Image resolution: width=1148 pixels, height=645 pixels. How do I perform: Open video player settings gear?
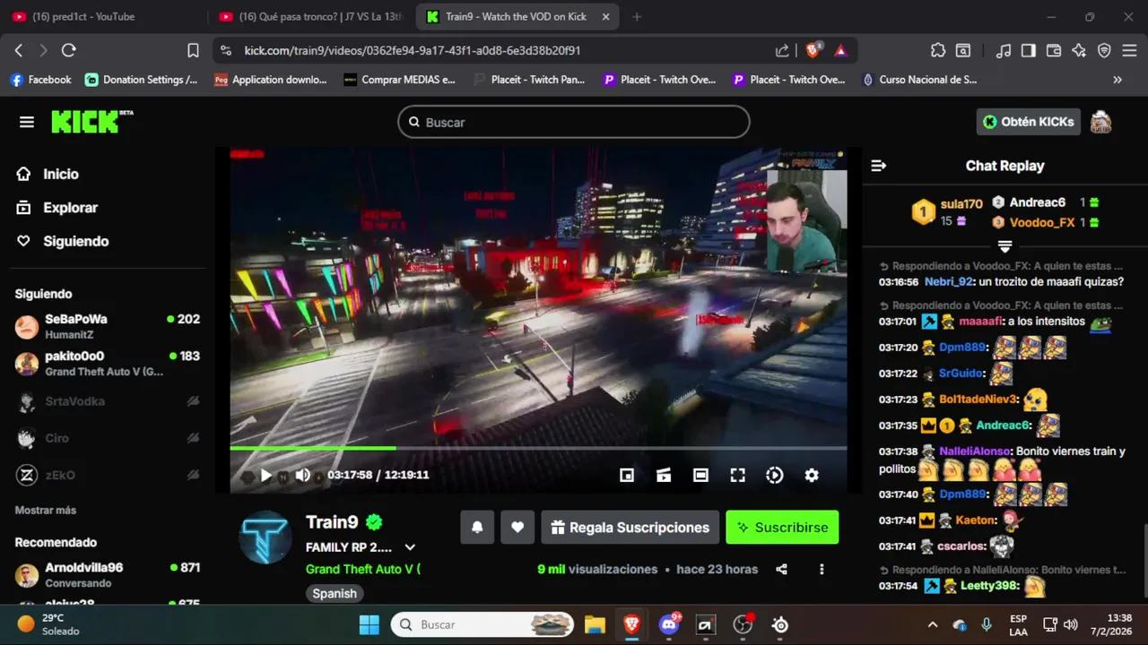pos(812,476)
